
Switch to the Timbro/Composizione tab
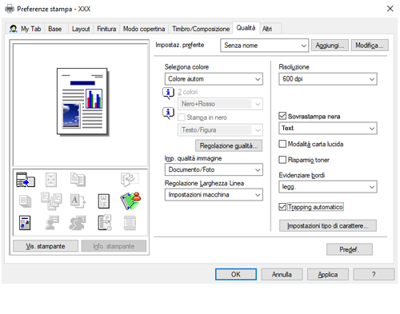tap(201, 29)
